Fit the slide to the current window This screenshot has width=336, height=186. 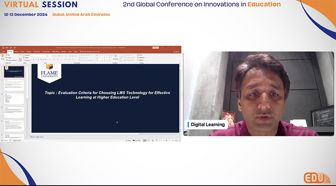tap(180, 141)
